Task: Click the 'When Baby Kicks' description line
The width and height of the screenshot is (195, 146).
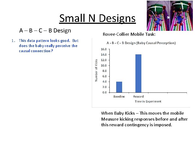Action: point(142,113)
